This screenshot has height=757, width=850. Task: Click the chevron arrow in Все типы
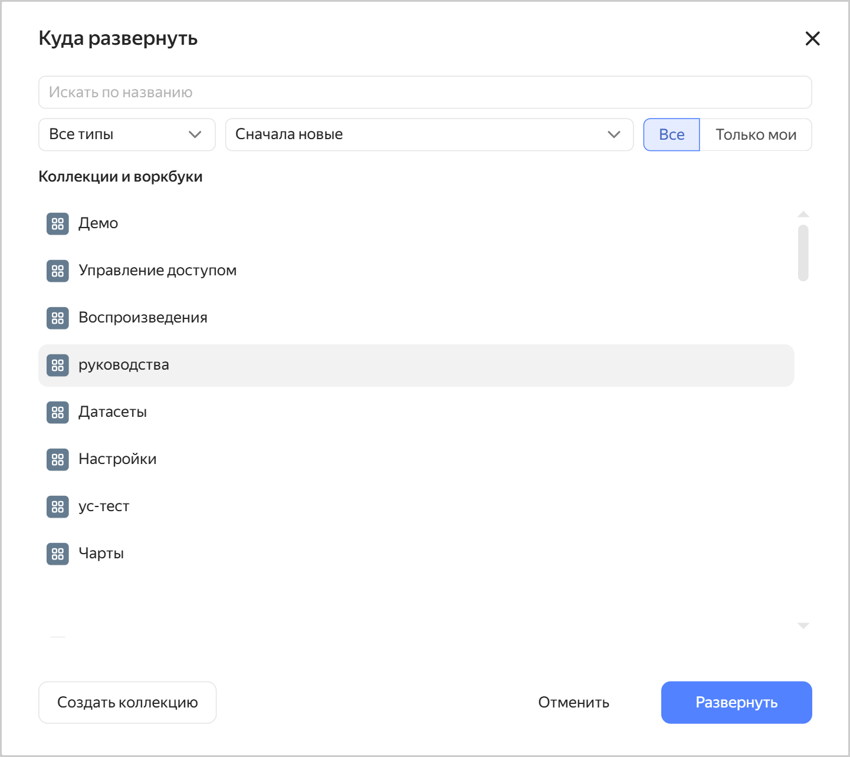195,134
